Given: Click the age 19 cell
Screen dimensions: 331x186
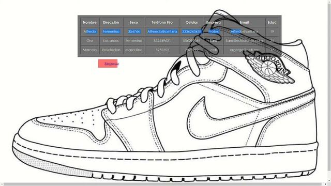Looking at the screenshot, I should 272,32.
